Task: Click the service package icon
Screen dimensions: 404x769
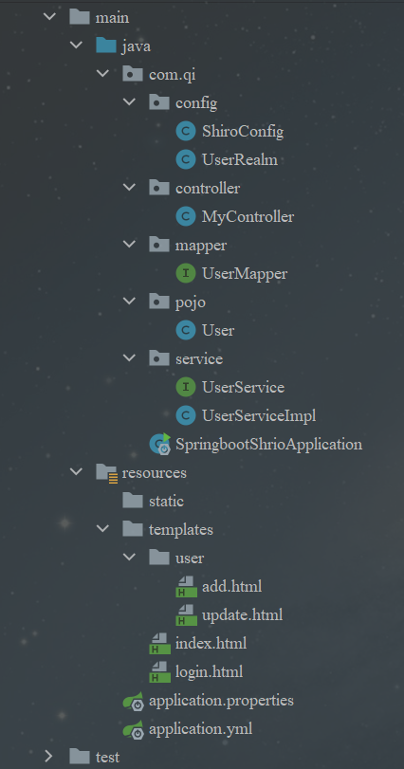Action: (x=159, y=358)
